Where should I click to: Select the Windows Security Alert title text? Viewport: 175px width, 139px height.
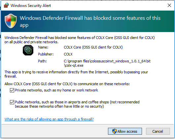pyautogui.click(x=31, y=6)
